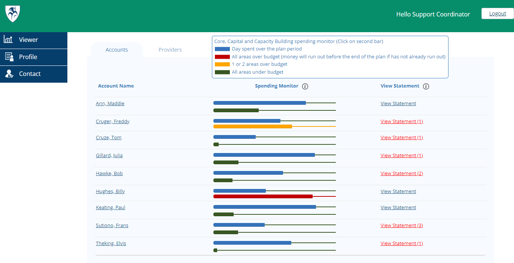Screen dimensions: 514x263
Task: Click Hughes, Billy red budget bar
Action: click(x=263, y=196)
